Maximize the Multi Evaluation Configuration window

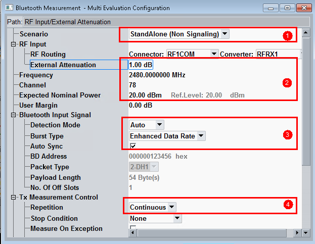pyautogui.click(x=287, y=8)
